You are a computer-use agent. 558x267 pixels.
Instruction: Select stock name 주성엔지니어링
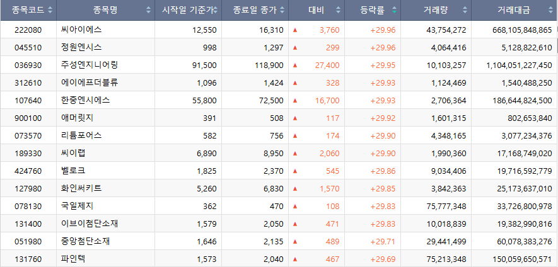[x=90, y=65]
